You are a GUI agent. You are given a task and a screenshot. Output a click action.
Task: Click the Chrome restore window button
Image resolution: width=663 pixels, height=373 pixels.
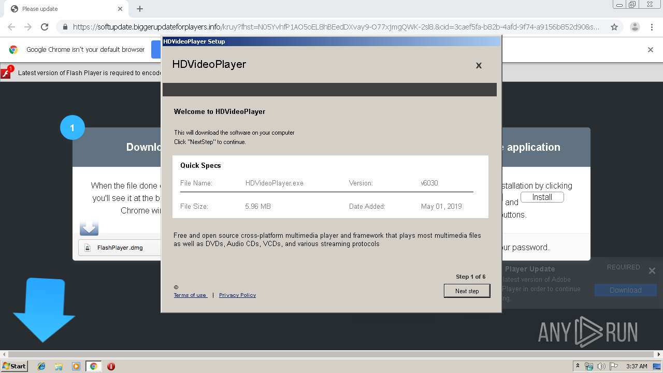tap(632, 4)
